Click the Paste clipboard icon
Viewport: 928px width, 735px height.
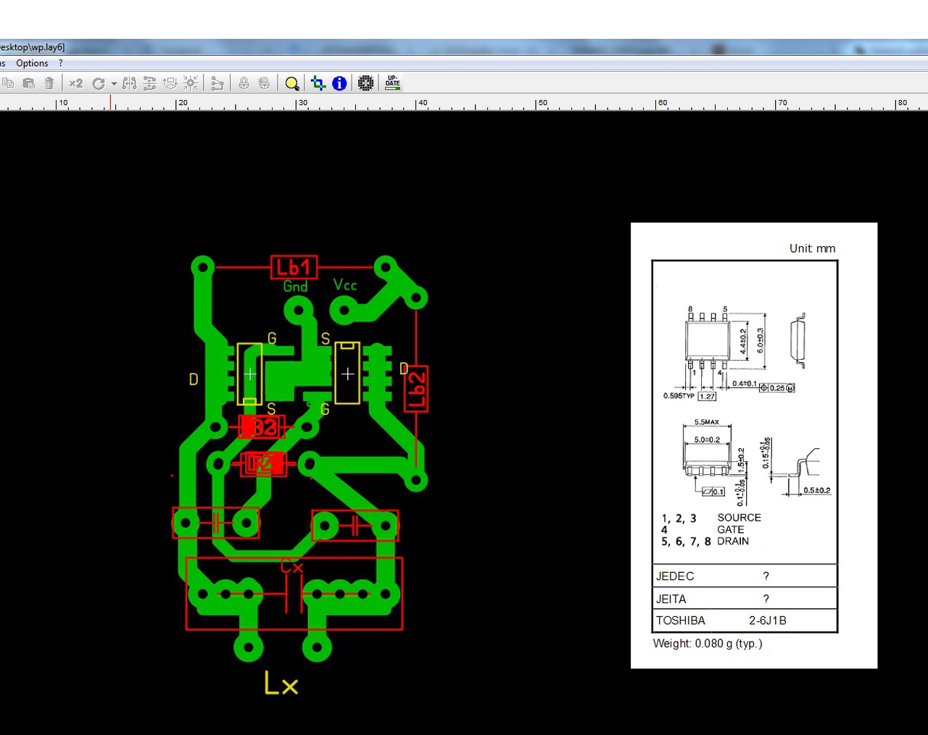click(29, 83)
